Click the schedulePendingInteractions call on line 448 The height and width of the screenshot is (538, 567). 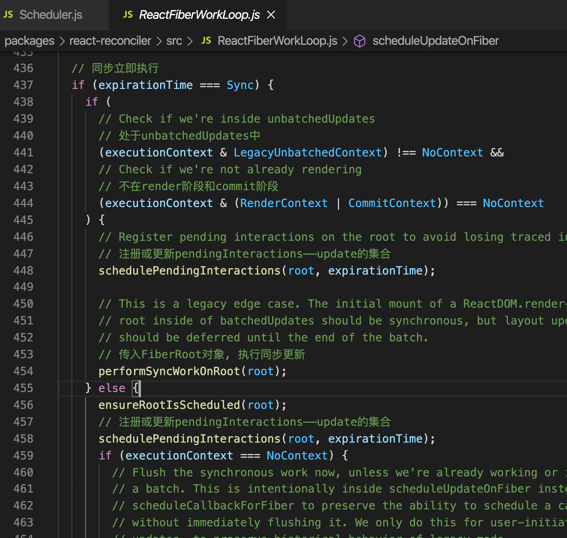coord(189,271)
